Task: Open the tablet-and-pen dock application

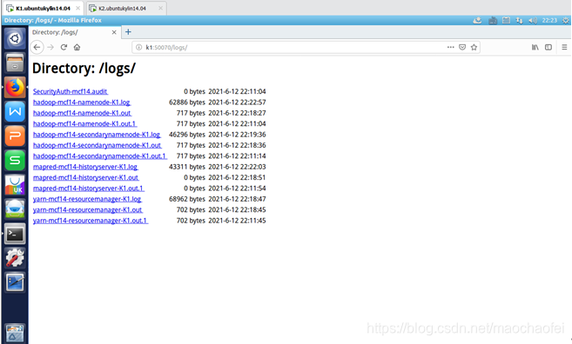Action: click(15, 282)
